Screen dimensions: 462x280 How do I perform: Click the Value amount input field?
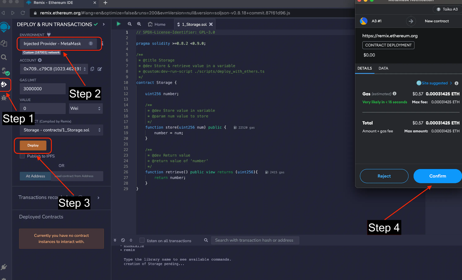42,108
